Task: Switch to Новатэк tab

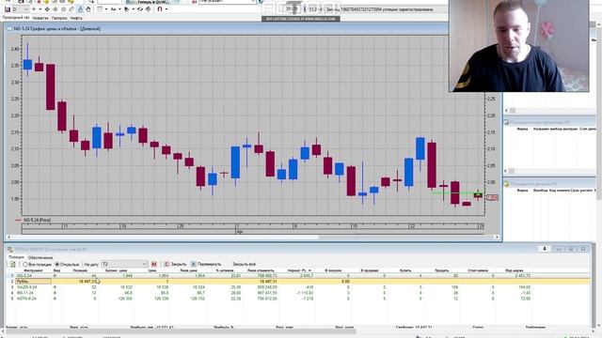Action: coord(40,18)
